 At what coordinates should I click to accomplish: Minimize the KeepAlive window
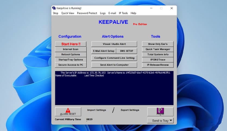click(x=151, y=8)
